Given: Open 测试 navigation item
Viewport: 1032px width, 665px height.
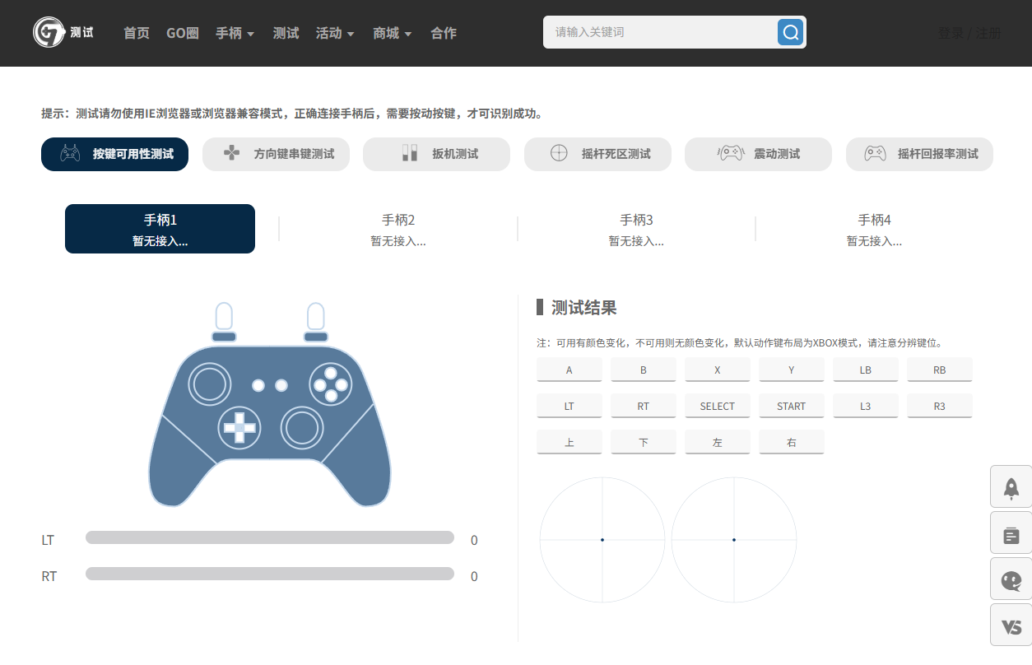Looking at the screenshot, I should pos(286,33).
